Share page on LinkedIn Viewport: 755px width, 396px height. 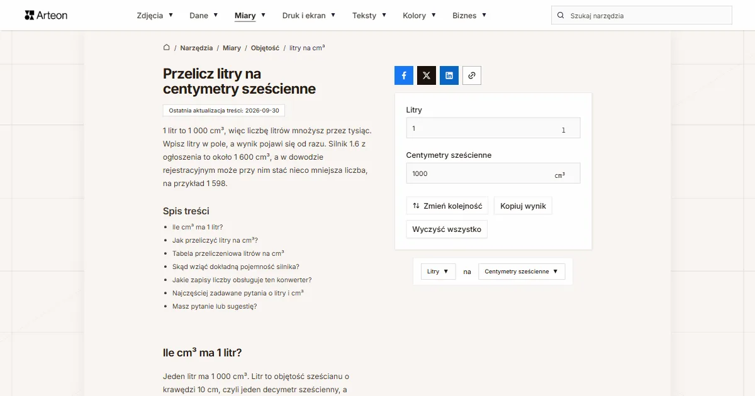coord(449,75)
